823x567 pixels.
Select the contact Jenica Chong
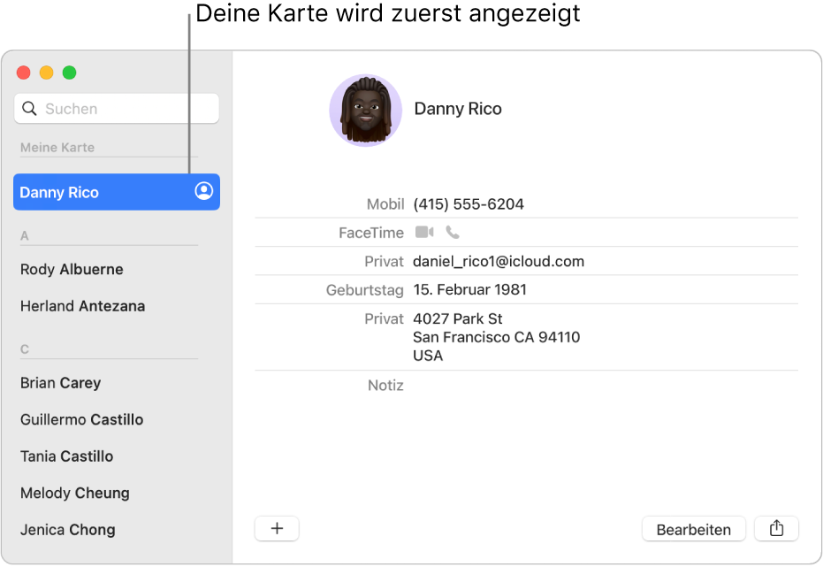tap(67, 530)
